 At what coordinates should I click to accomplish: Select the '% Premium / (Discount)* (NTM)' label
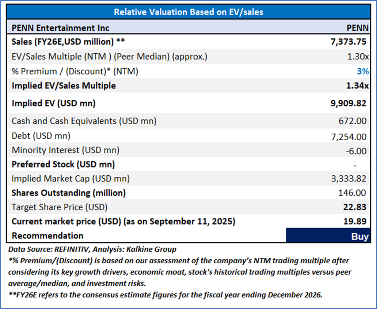click(x=75, y=72)
